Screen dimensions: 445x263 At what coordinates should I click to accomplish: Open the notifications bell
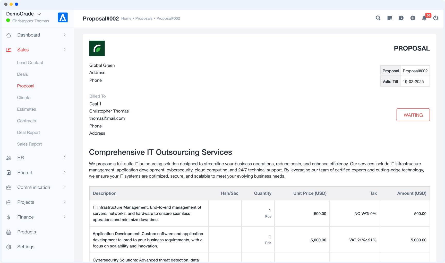(424, 18)
